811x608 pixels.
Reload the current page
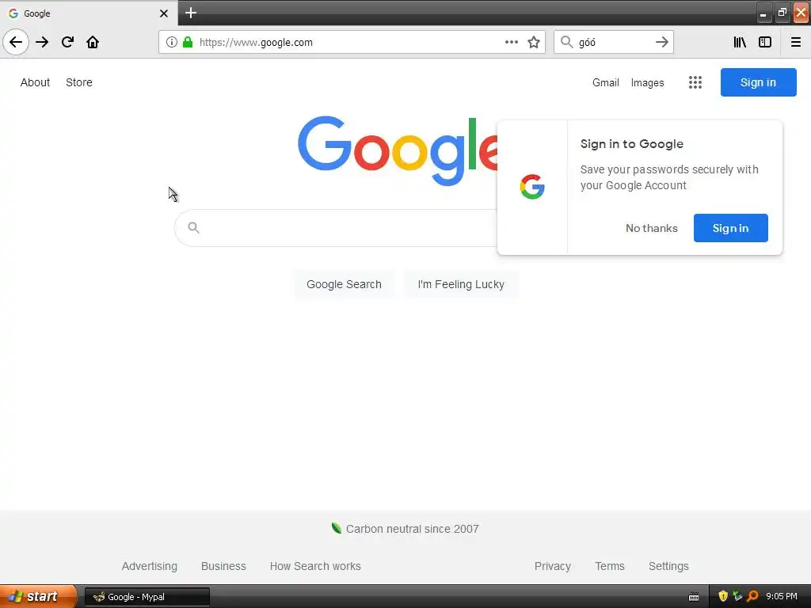click(67, 42)
